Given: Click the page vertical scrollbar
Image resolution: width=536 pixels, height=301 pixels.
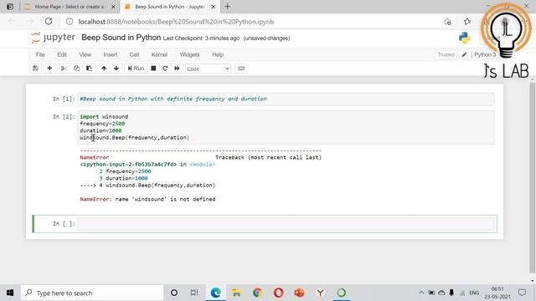Looking at the screenshot, I should click(532, 177).
